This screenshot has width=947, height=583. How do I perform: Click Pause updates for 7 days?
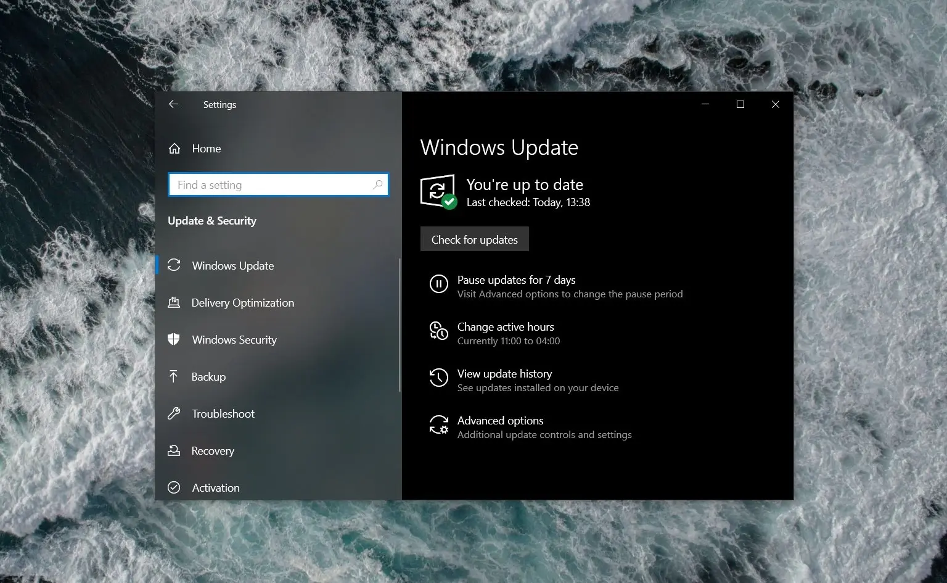point(516,280)
